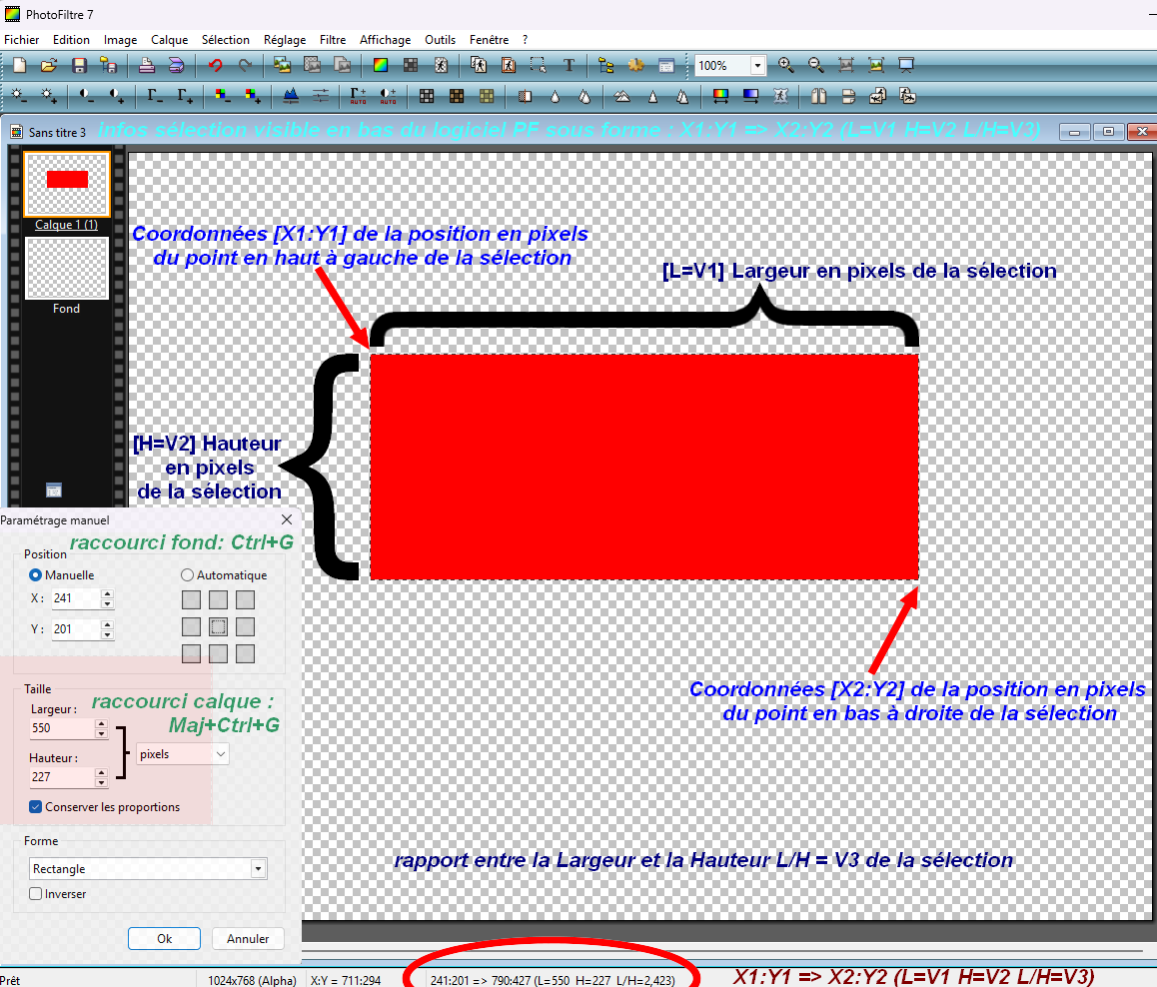Open the Outils menu
The image size is (1157, 987).
440,40
